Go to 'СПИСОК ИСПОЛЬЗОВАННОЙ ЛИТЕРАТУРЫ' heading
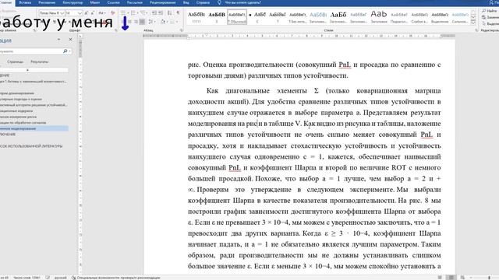The width and height of the screenshot is (499, 280). pos(31,146)
